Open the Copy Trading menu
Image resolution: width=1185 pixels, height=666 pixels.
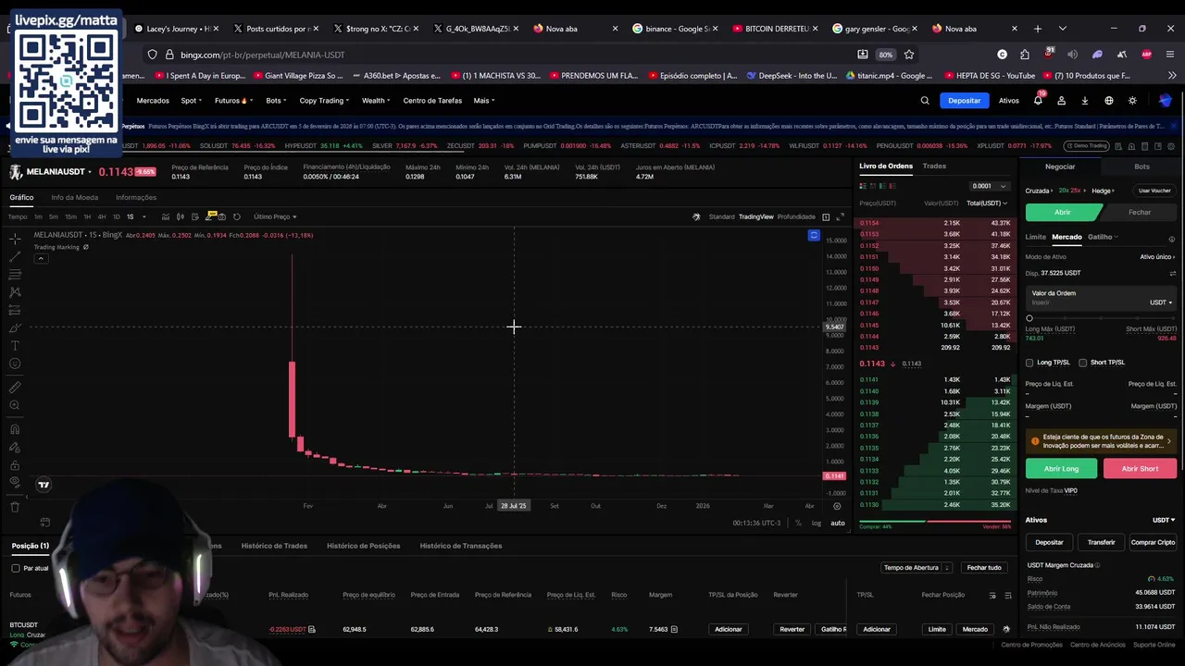[x=324, y=101]
